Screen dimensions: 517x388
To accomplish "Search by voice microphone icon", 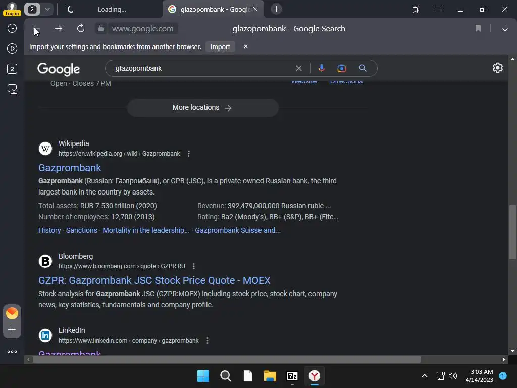I will pos(322,68).
